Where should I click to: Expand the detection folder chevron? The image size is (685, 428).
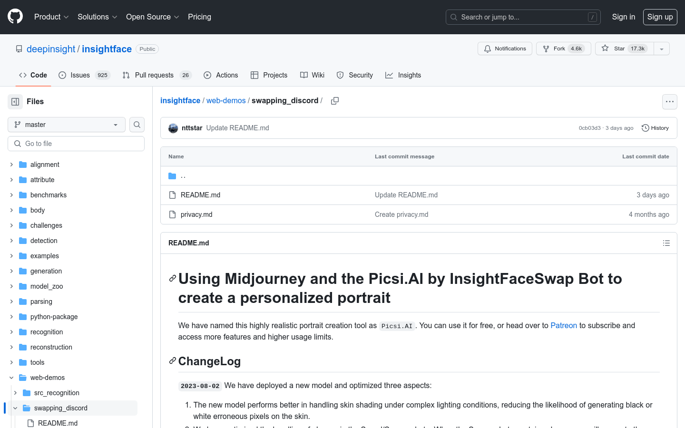coord(11,241)
